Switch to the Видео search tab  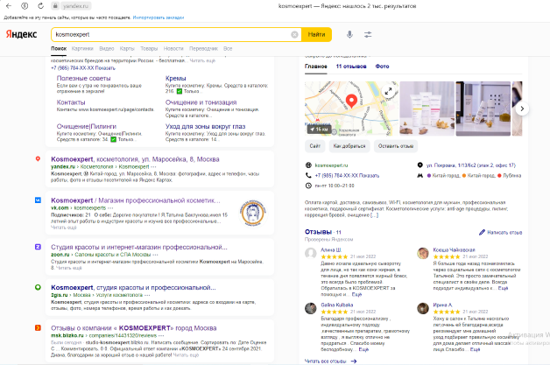pos(107,48)
